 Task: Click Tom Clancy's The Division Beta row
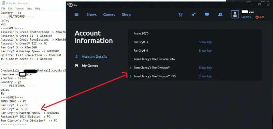[195, 59]
